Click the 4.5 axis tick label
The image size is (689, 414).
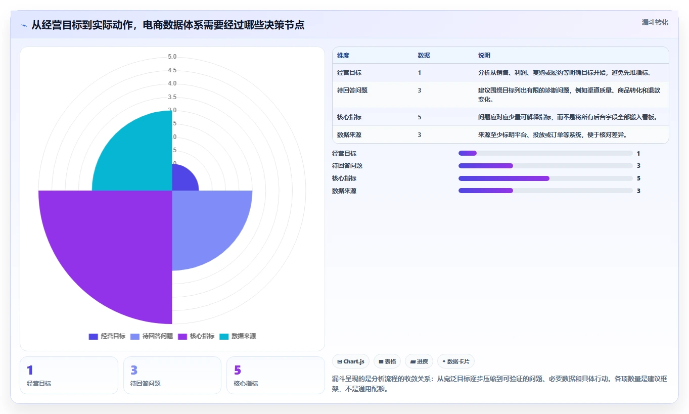click(172, 70)
